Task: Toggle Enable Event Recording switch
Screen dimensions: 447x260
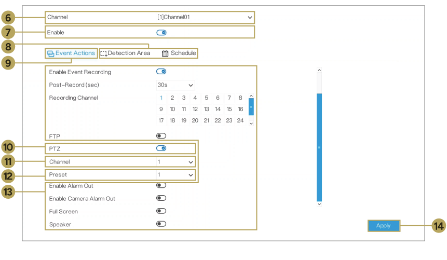Action: [x=161, y=72]
